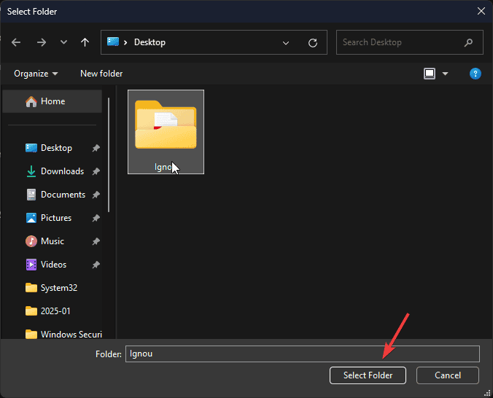Select the Ignou folder thumbnail

pyautogui.click(x=166, y=132)
